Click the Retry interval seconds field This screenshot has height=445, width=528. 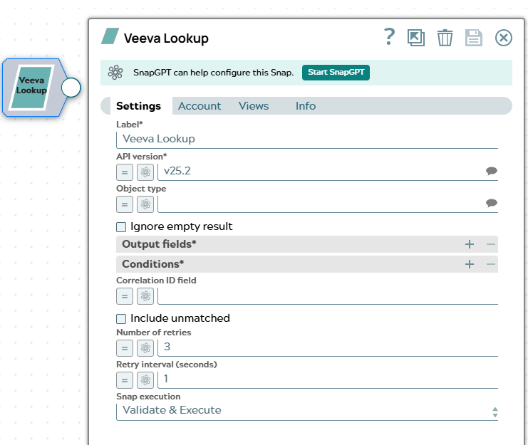tap(328, 380)
